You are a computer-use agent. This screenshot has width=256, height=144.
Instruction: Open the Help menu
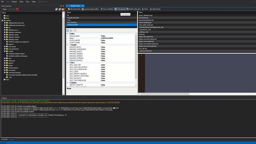34,2
